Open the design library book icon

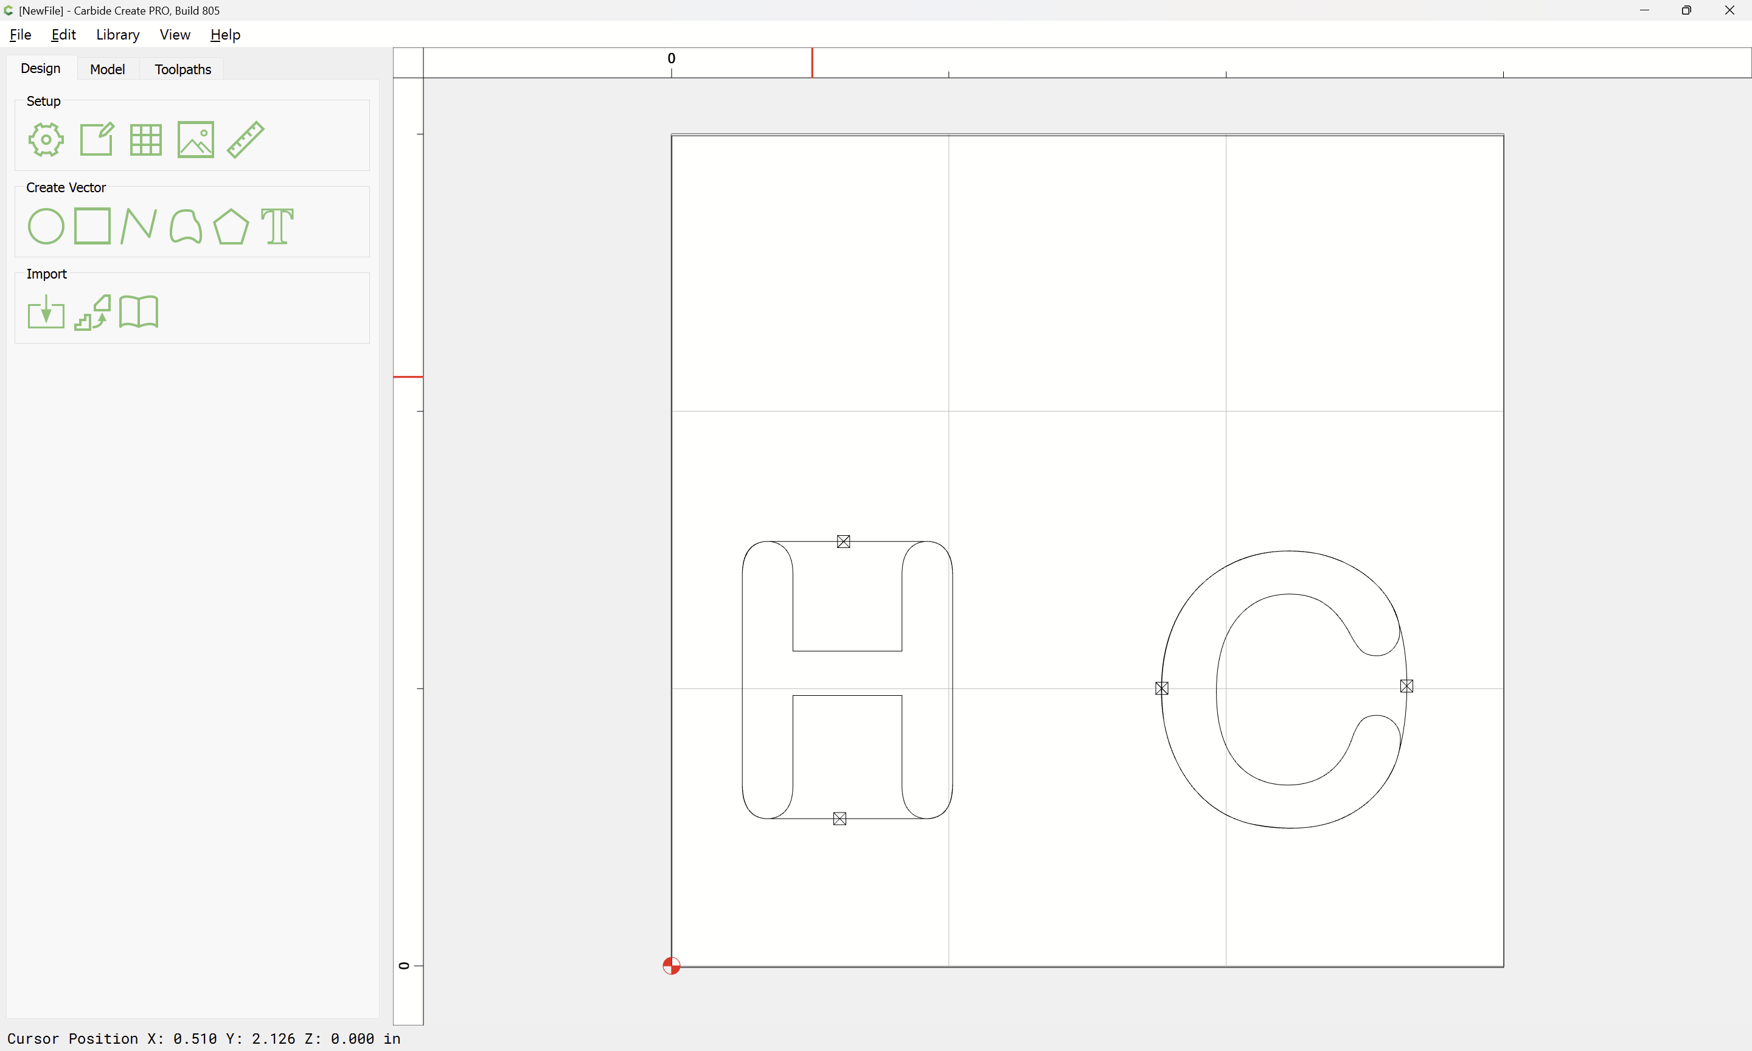pos(139,311)
